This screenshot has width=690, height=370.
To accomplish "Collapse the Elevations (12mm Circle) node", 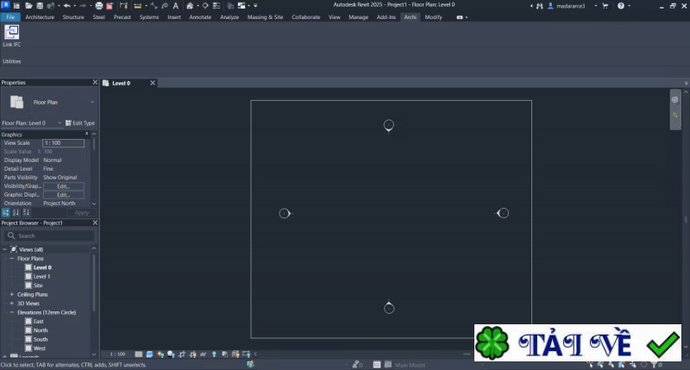I will [12, 312].
